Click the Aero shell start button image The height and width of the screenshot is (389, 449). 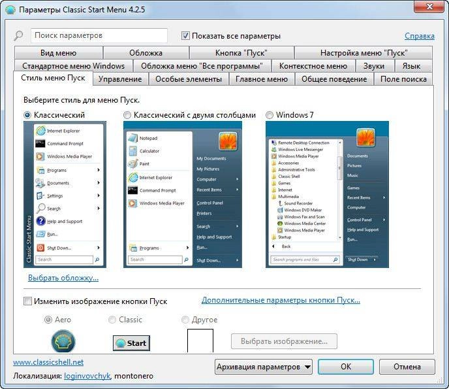[63, 341]
